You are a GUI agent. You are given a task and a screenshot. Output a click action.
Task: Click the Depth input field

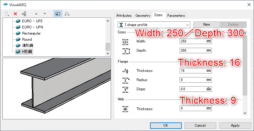click(x=196, y=51)
